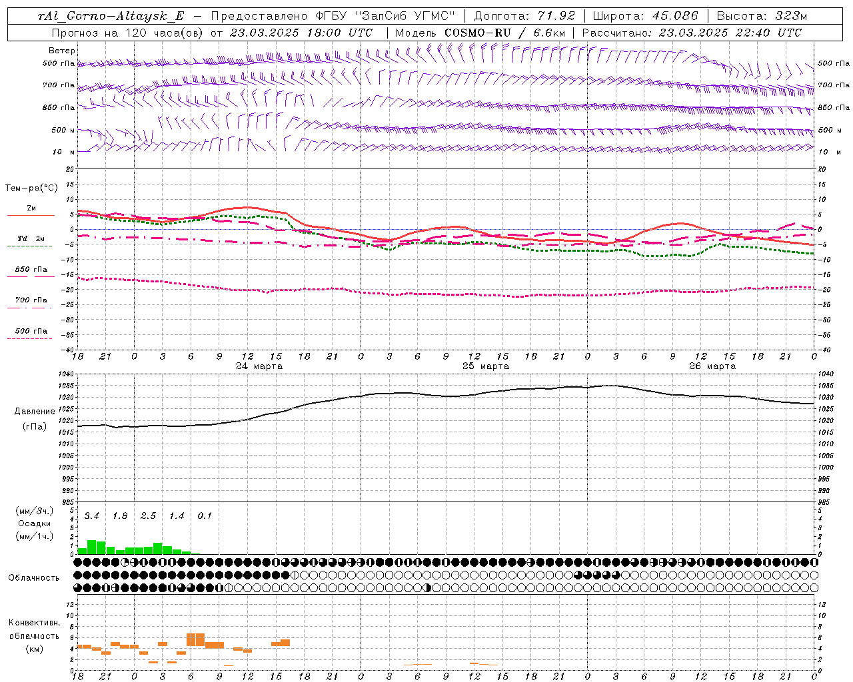
Task: Click the Рассчитано: 23.03.2025 22:40 UTC text
Action: (x=692, y=33)
